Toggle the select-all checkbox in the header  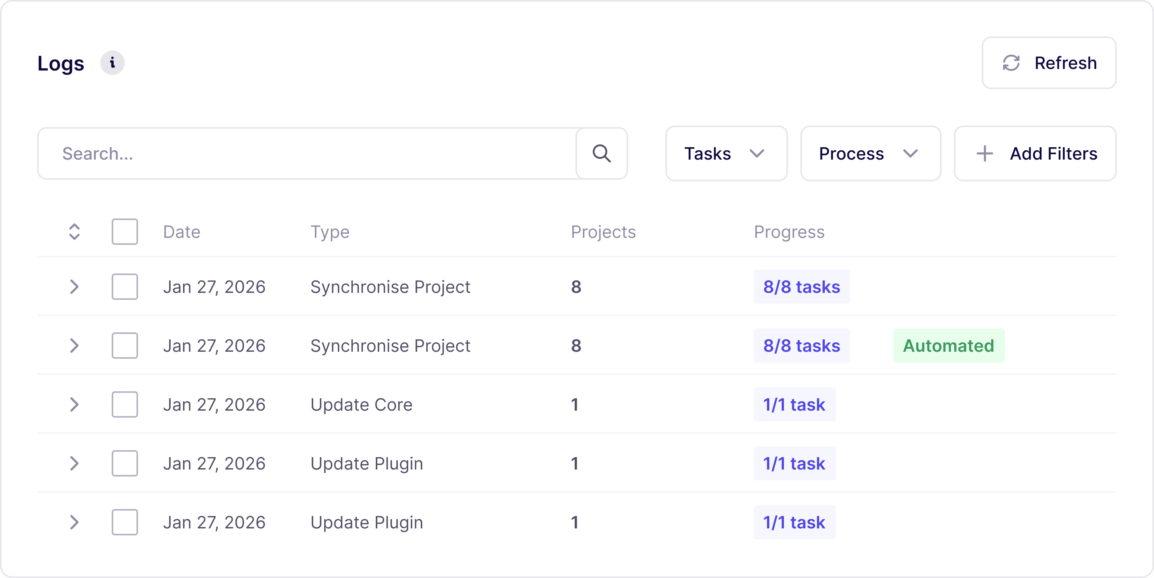click(124, 232)
